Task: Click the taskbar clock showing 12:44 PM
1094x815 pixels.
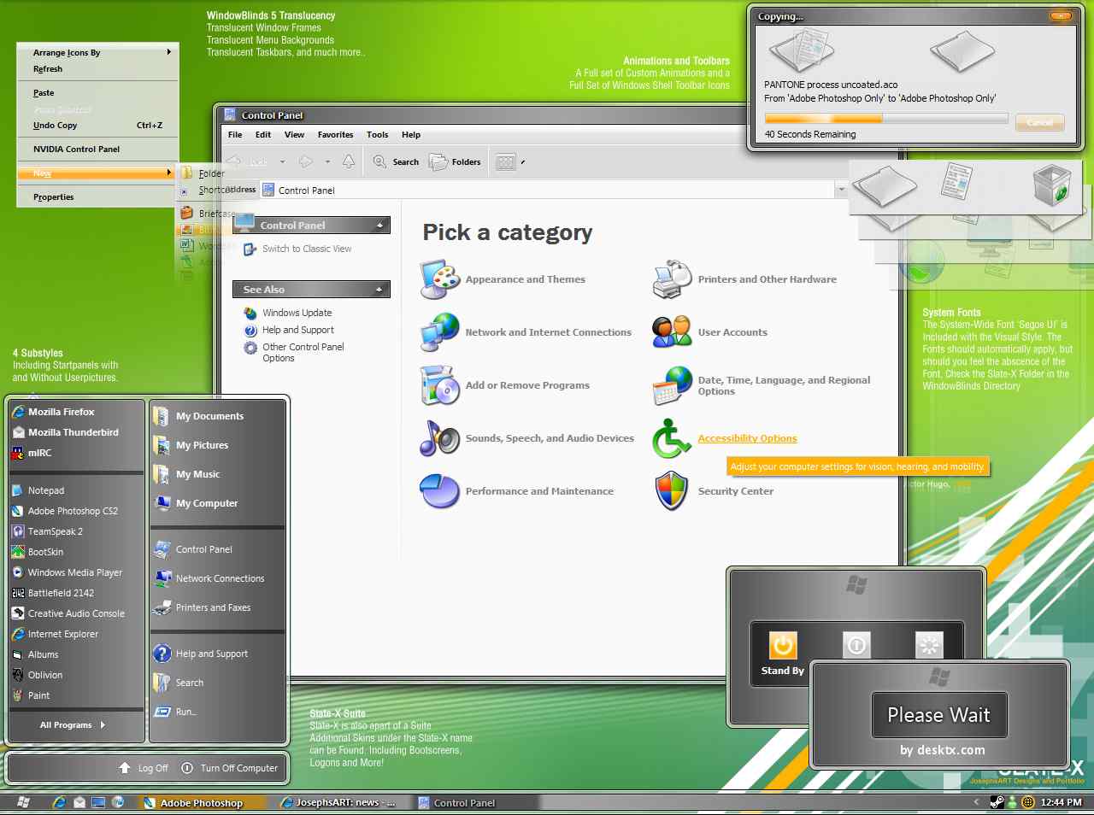Action: 1061,802
